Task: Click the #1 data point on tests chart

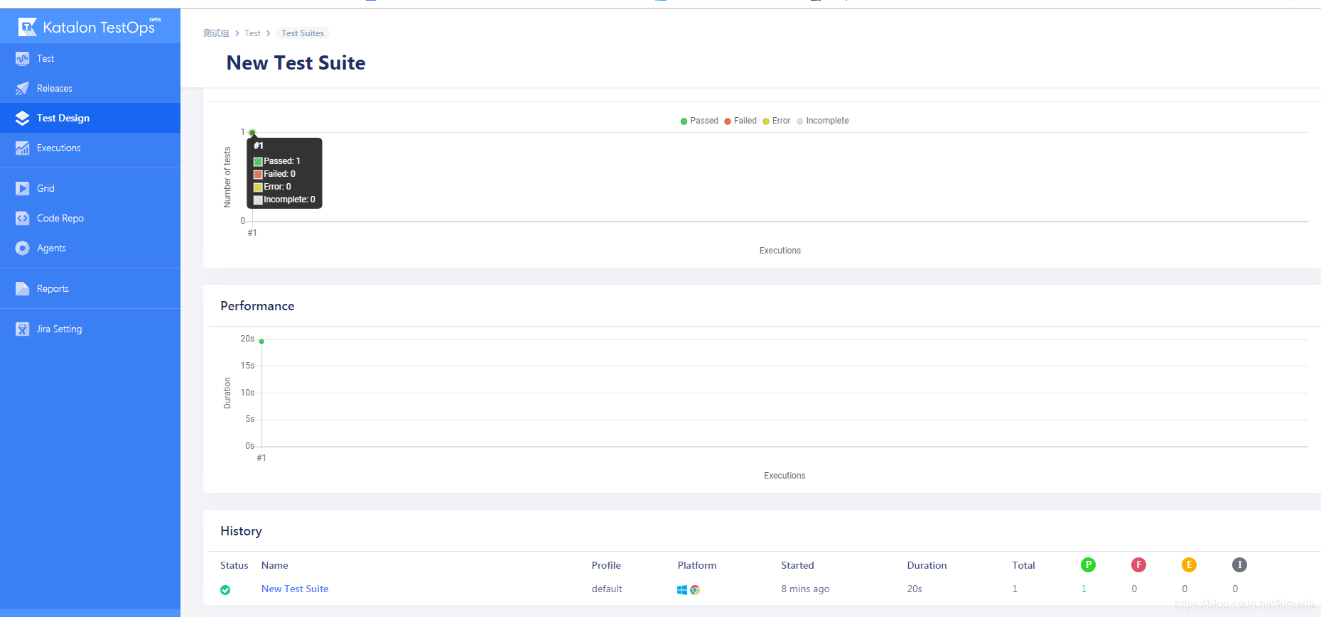Action: tap(252, 133)
